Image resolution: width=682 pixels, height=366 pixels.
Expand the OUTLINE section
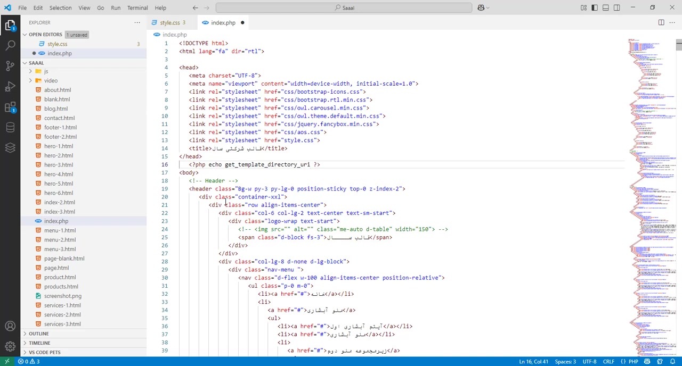pos(38,334)
